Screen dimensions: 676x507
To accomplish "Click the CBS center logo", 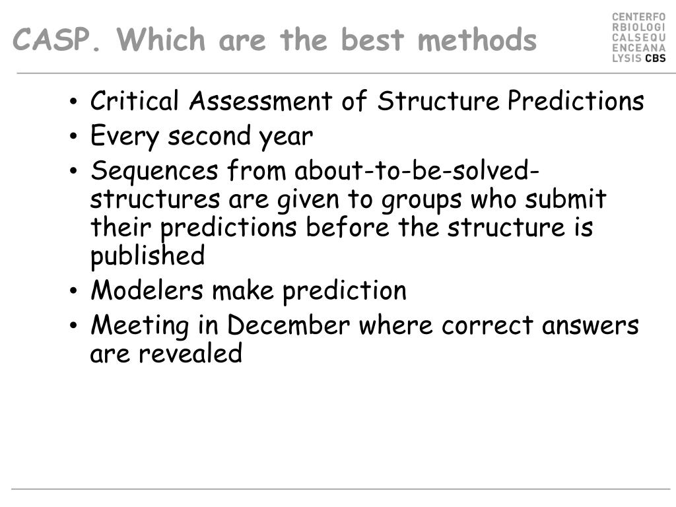I will [638, 38].
